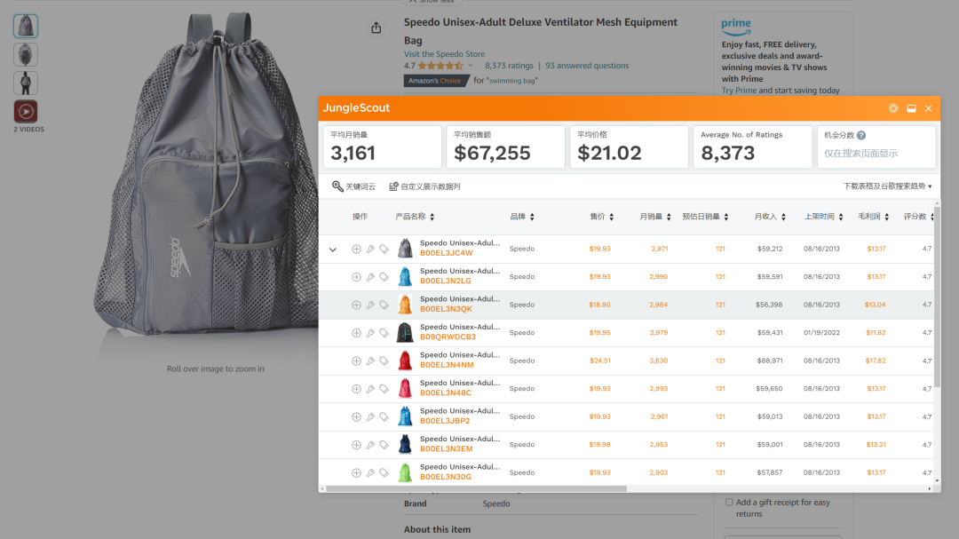Click pin icon for row B09QRWDCB3

coord(370,333)
